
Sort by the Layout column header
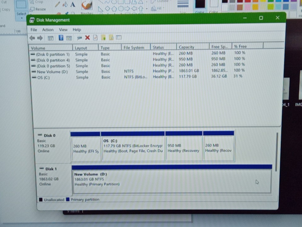click(x=85, y=48)
